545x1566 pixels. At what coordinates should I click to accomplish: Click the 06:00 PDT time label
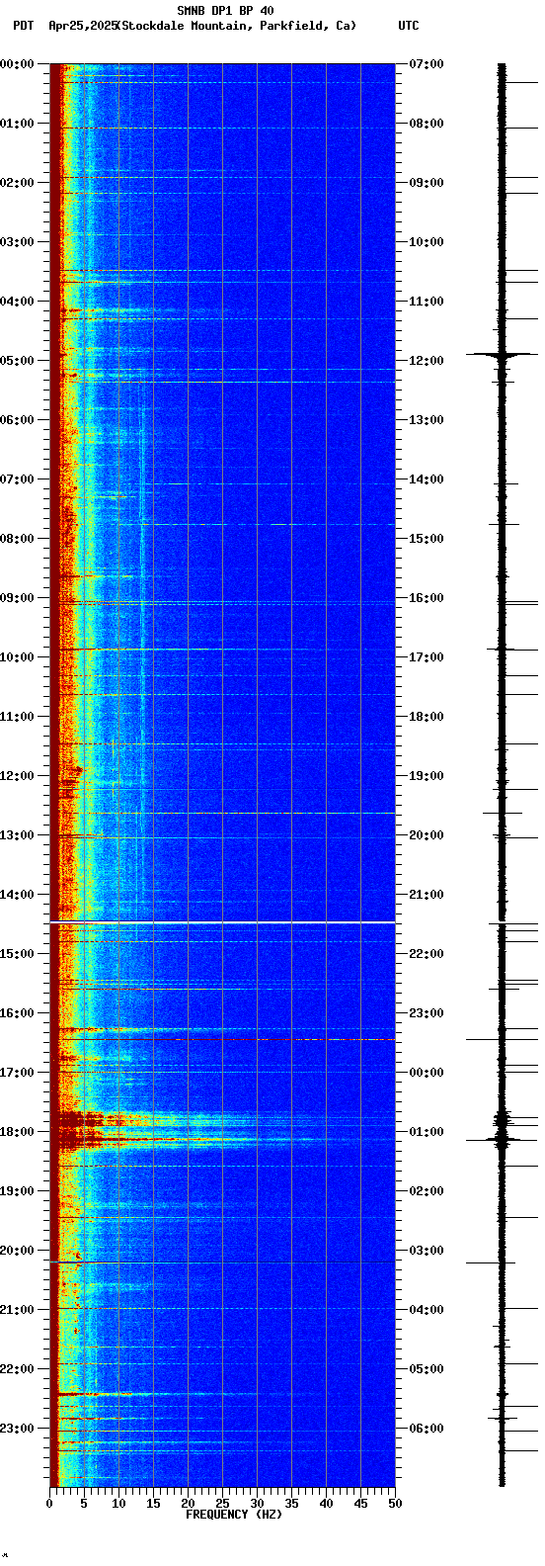tap(17, 420)
